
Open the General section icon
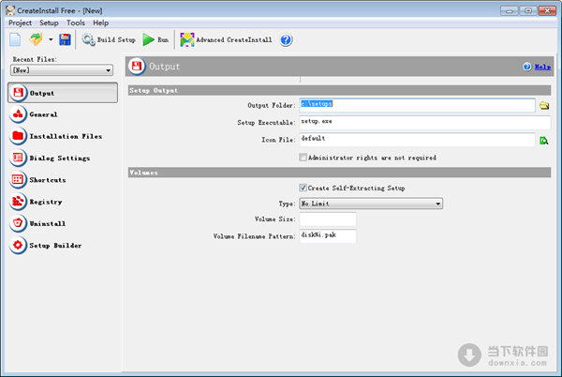pos(18,114)
